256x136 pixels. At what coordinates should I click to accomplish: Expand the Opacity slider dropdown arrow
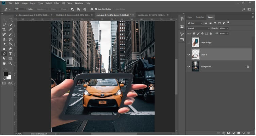pyautogui.click(x=227, y=28)
